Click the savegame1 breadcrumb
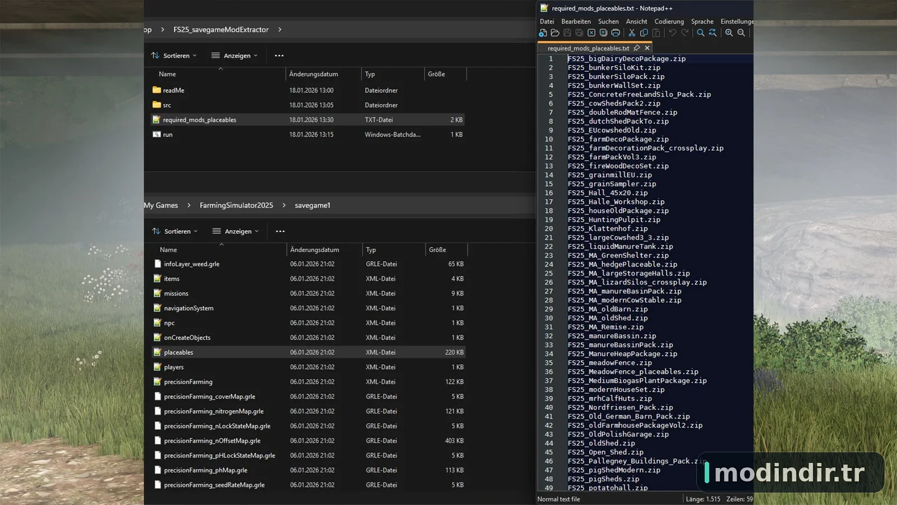897x505 pixels. click(x=312, y=205)
